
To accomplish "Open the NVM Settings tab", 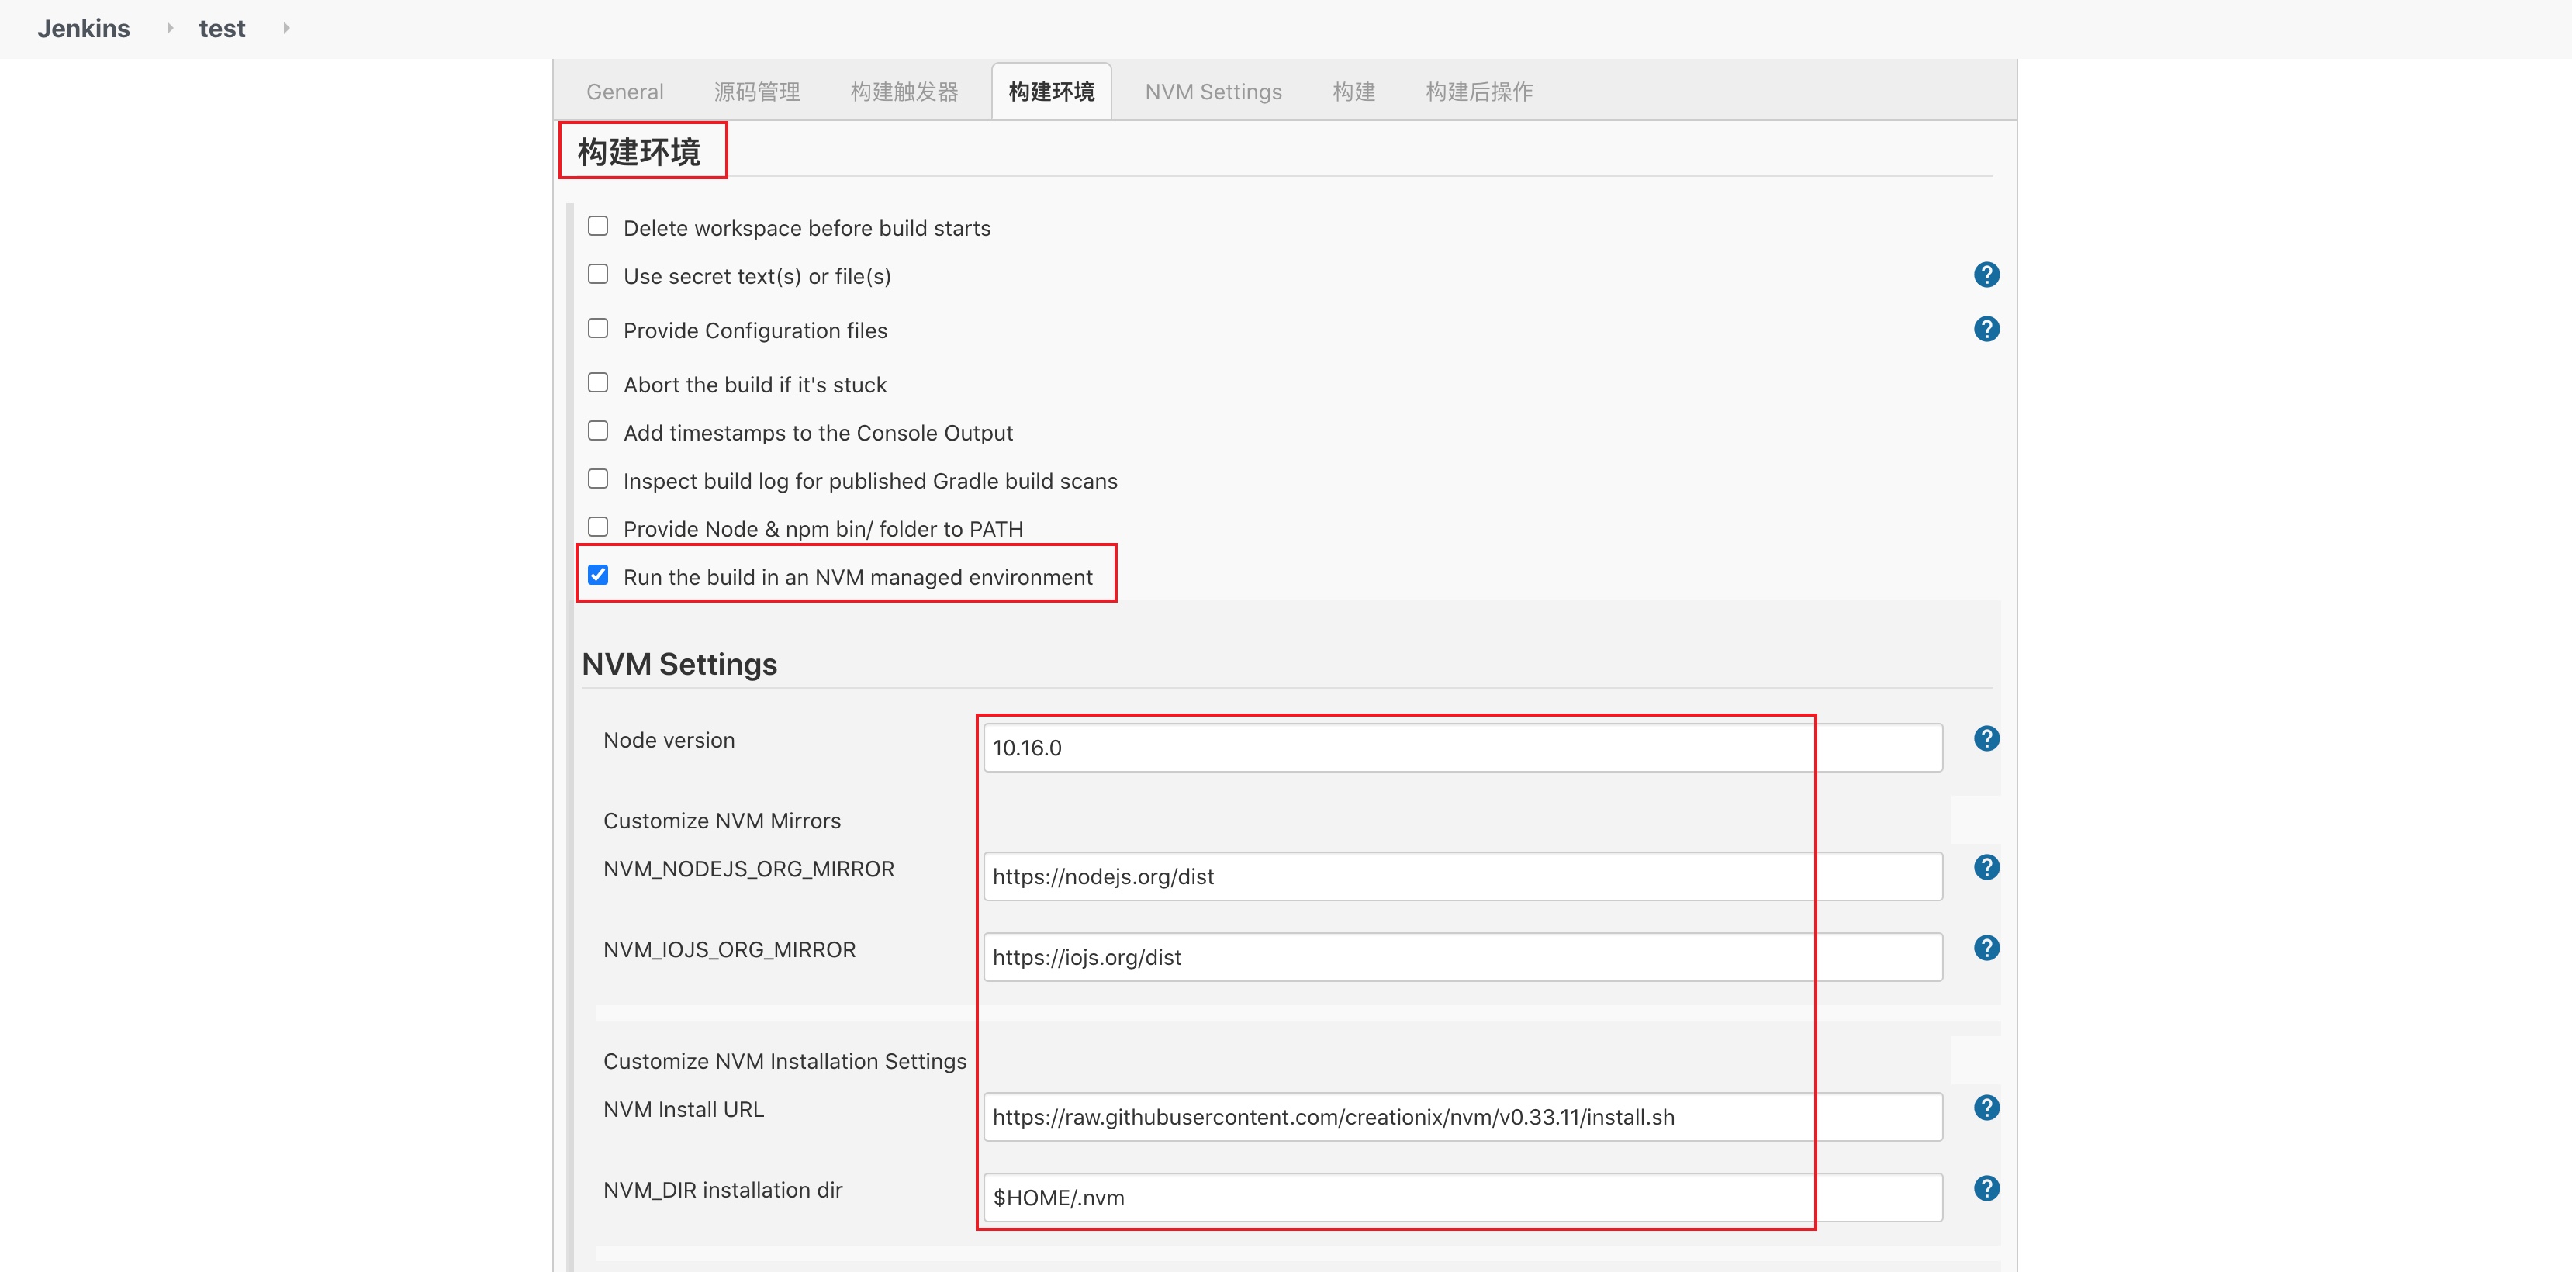I will [x=1212, y=92].
